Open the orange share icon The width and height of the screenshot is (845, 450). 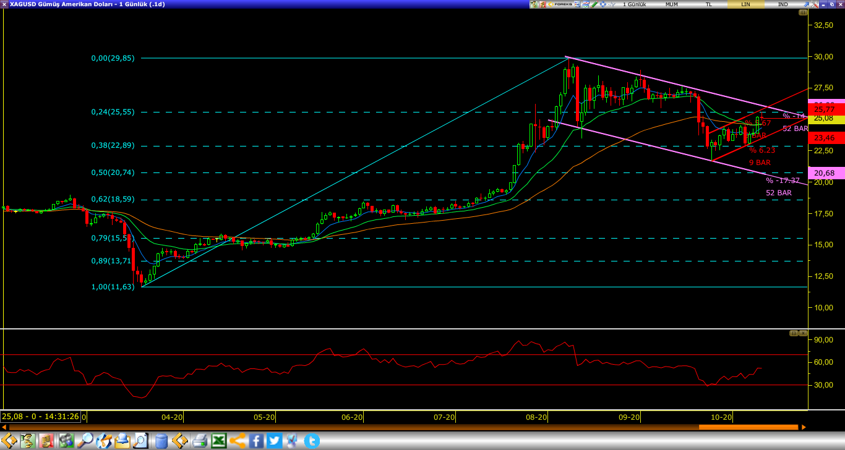pyautogui.click(x=237, y=441)
